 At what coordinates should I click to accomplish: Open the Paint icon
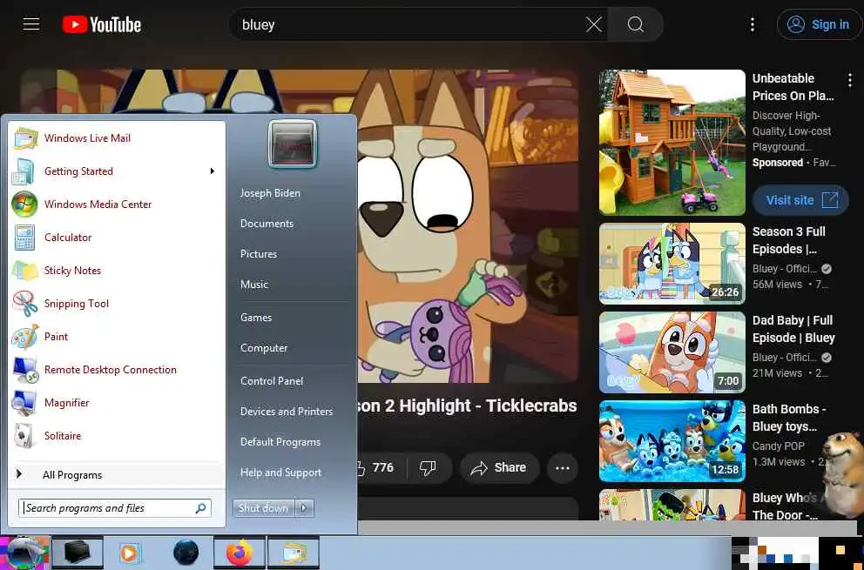(x=24, y=337)
